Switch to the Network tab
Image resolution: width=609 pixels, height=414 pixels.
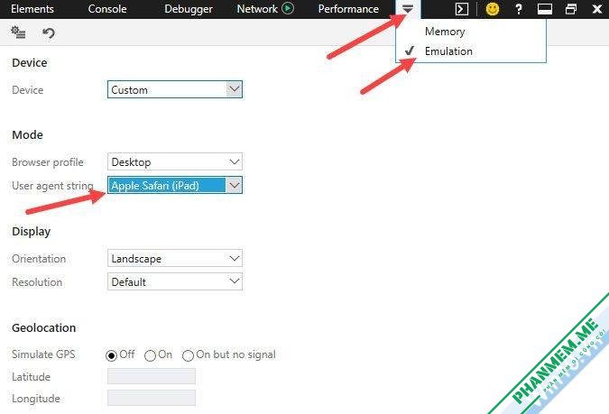[x=257, y=9]
